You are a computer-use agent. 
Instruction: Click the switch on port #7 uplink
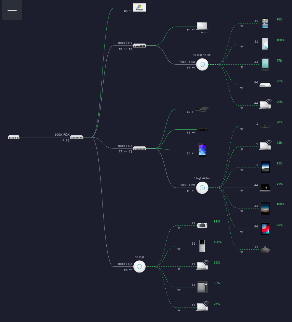[140, 148]
